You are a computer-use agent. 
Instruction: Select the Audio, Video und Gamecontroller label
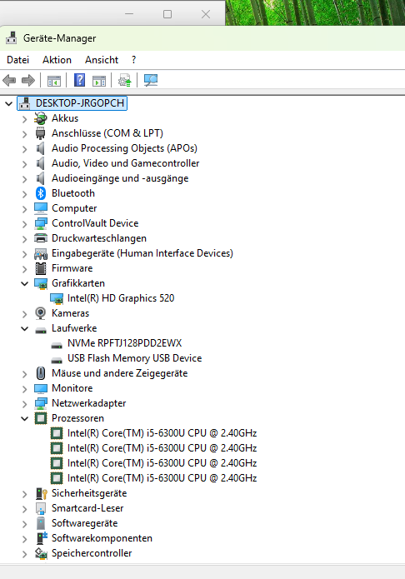pos(125,163)
